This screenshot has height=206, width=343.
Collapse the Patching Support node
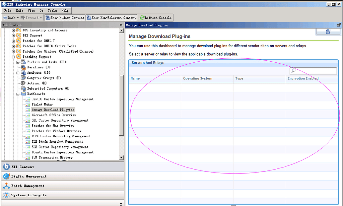coord(14,57)
